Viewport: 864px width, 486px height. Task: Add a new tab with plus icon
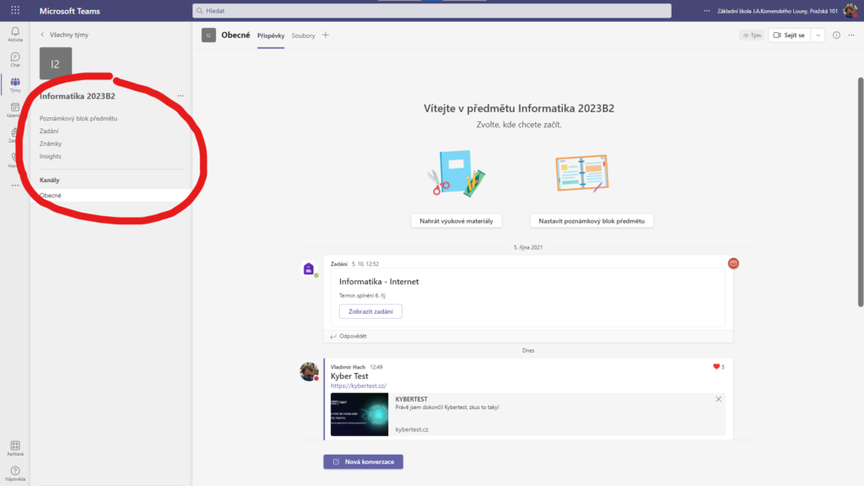(326, 35)
